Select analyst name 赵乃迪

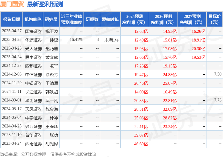pyautogui.click(x=51, y=49)
